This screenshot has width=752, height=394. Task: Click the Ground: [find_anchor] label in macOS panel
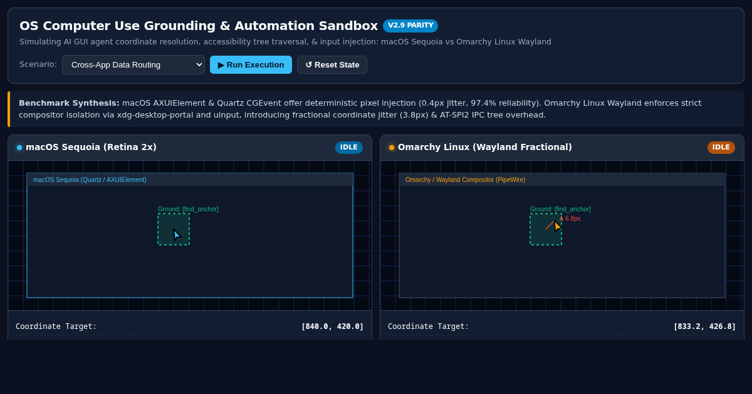pyautogui.click(x=188, y=210)
